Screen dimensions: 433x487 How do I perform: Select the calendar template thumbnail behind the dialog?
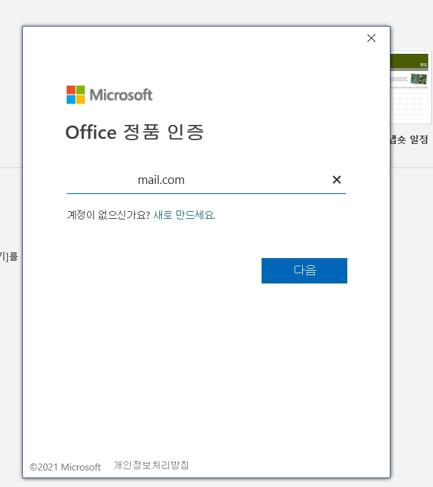(411, 88)
